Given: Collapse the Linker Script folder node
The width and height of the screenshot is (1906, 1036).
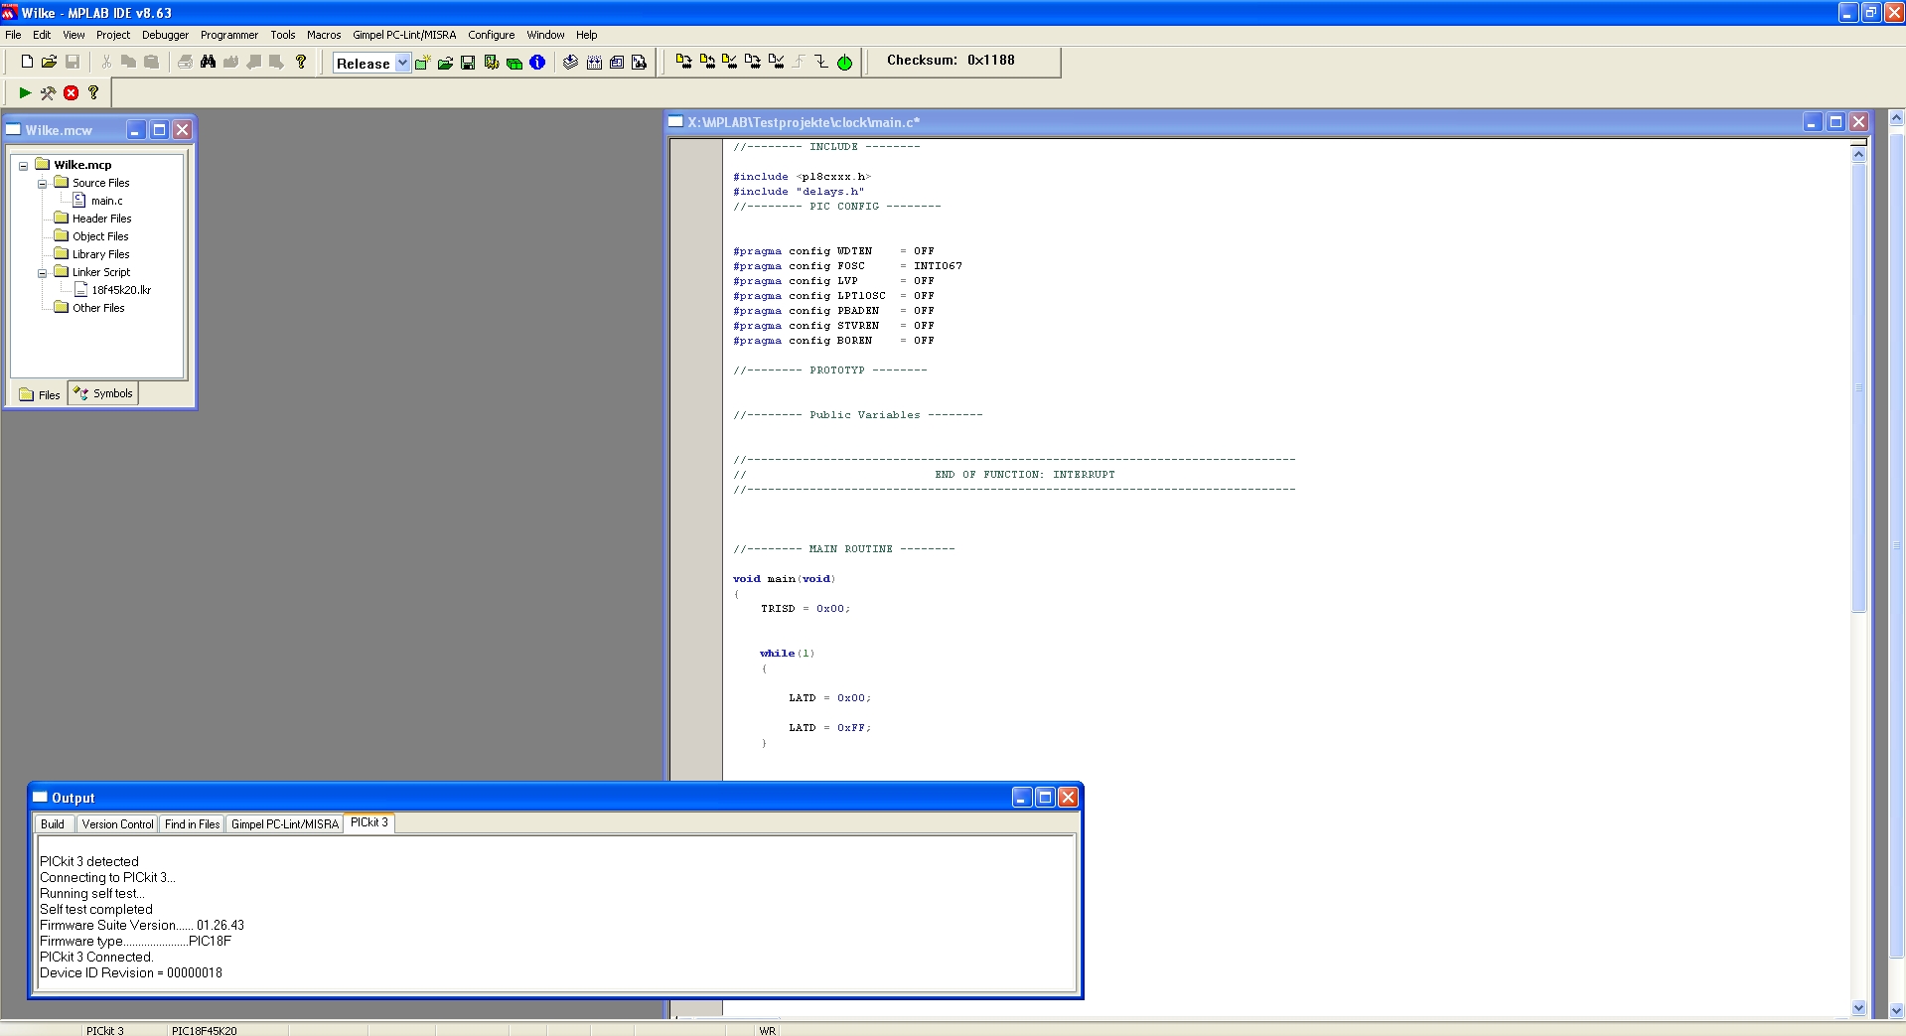Looking at the screenshot, I should [43, 271].
